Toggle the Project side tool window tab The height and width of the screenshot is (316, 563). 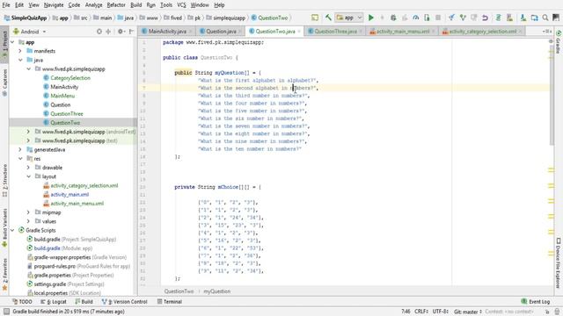pos(4,44)
